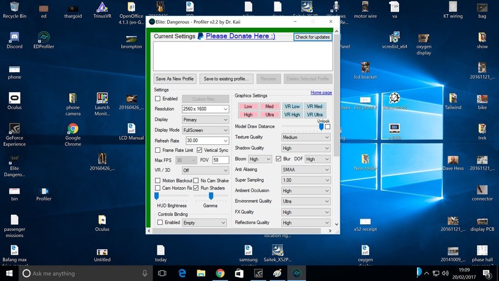Open Google Chrome desktop shortcut

[73, 135]
